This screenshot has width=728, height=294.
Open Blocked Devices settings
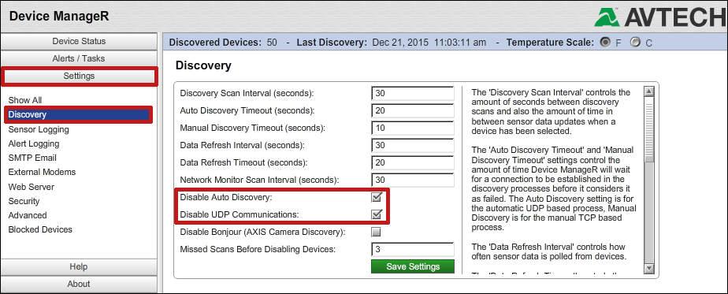pos(40,229)
